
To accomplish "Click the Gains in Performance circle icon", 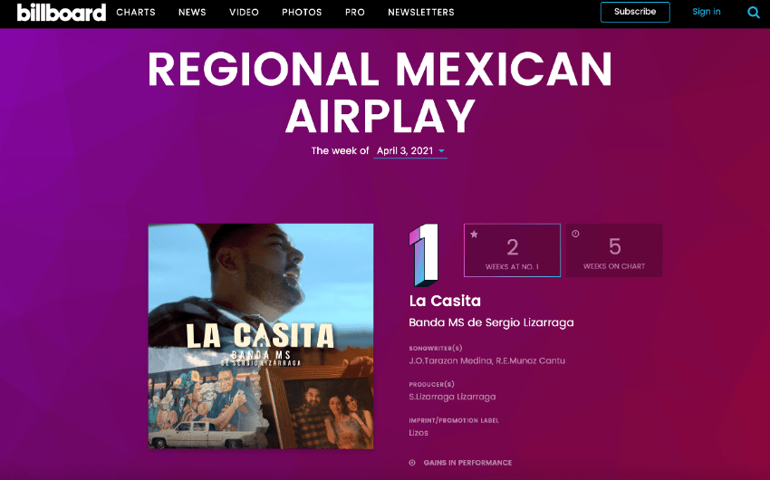I will (412, 462).
